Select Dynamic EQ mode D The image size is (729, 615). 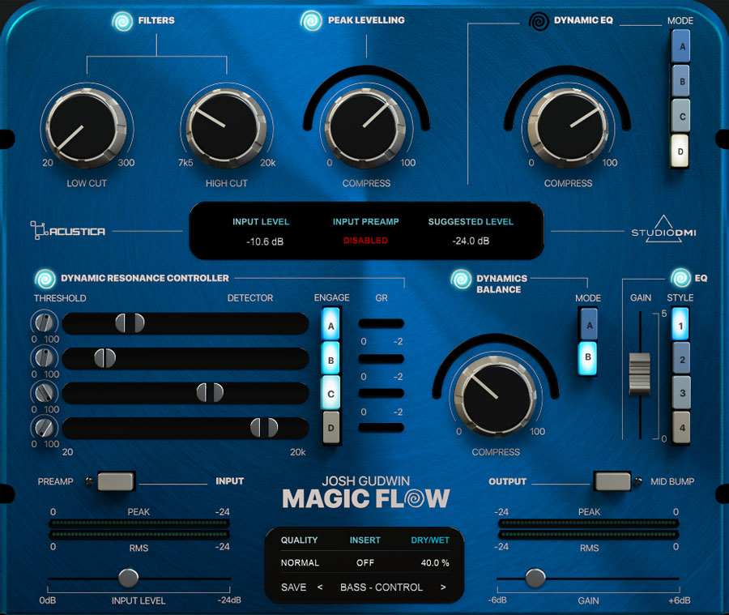click(680, 152)
